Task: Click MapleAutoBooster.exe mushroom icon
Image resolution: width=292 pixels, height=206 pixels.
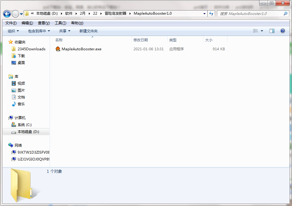Action: tap(58, 49)
